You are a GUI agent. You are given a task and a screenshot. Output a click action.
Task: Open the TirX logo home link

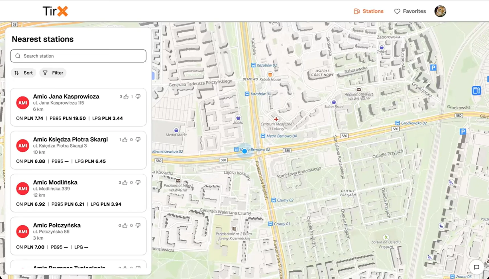[x=55, y=11]
